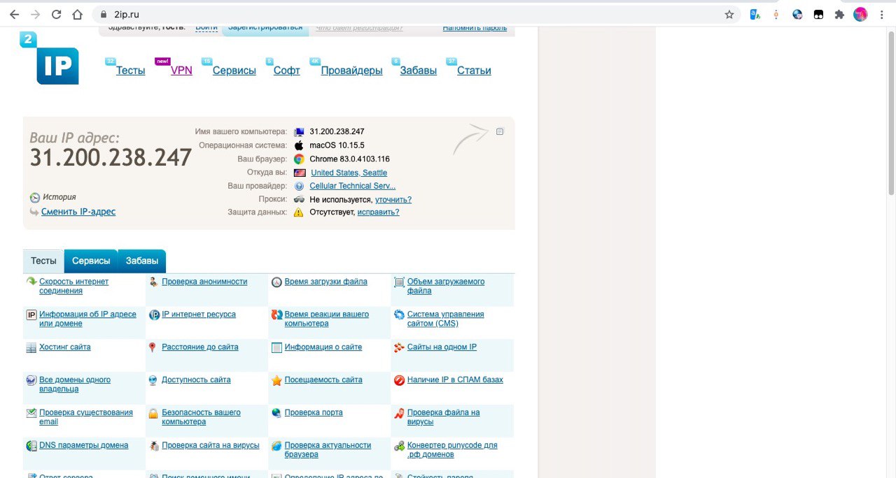Viewport: 896px width, 478px height.
Task: Click the email check envelope icon
Action: click(x=31, y=413)
